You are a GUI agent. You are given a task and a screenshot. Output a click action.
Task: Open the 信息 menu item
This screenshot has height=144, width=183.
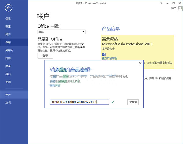coord(8,18)
